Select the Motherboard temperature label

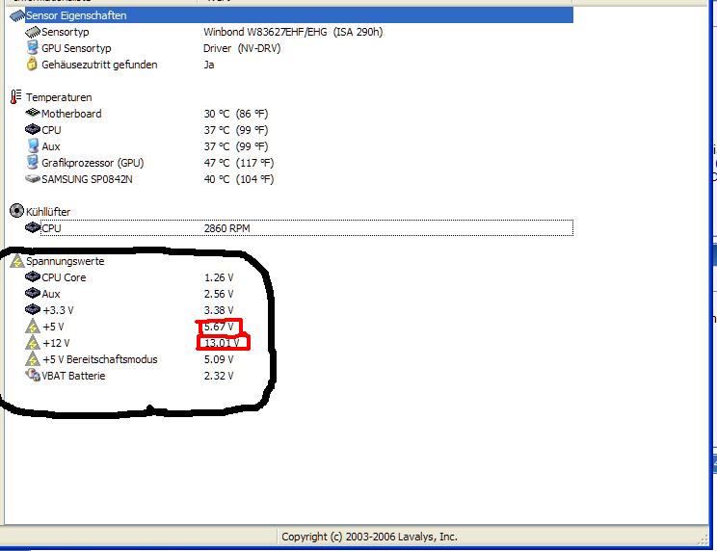71,114
